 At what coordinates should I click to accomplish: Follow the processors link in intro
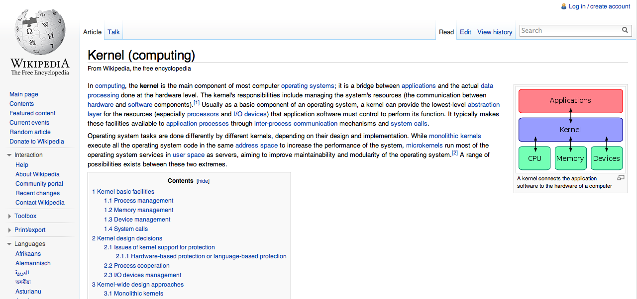click(203, 114)
